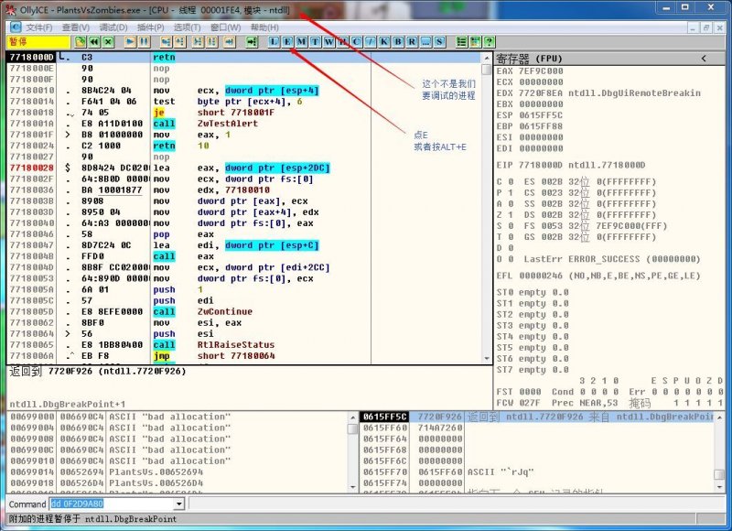Open Threads window with T button
This screenshot has width=732, height=531.
(x=315, y=41)
